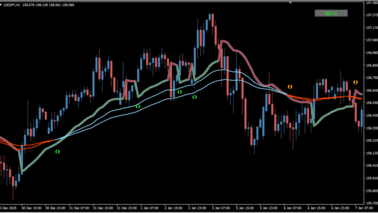Click the 30 Dec 15:00 time label

31,208
